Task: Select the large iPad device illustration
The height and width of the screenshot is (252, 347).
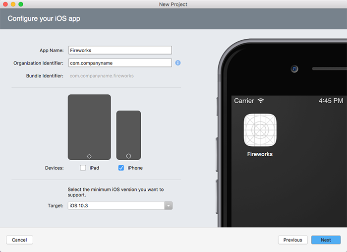Action: coord(89,127)
